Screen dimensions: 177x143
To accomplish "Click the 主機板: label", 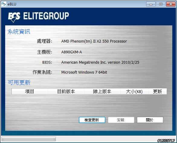I will coord(45,52).
